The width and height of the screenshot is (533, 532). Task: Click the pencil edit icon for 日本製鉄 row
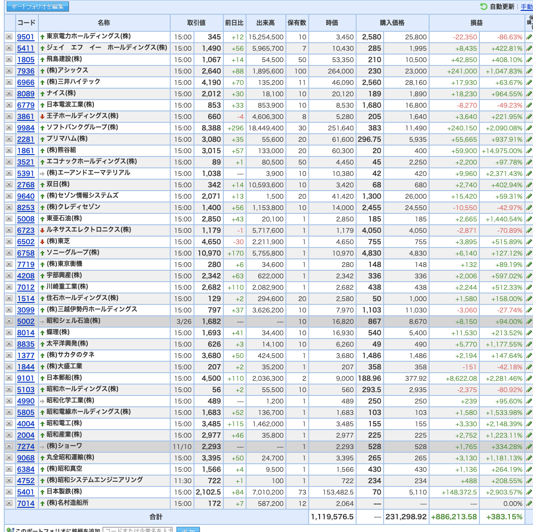point(529,492)
